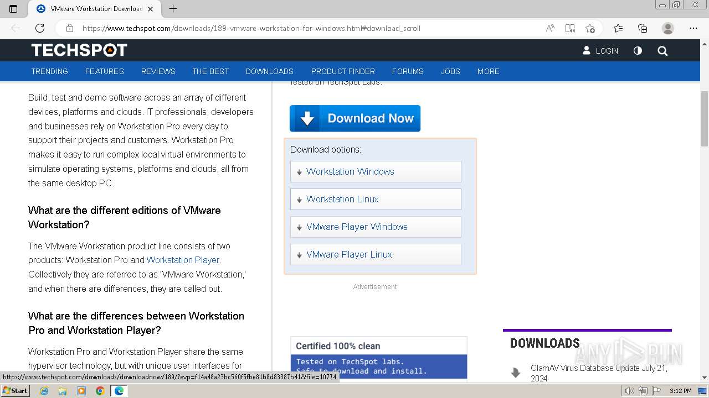709x398 pixels.
Task: Open ClamAV Virus Database Update link
Action: [599, 373]
